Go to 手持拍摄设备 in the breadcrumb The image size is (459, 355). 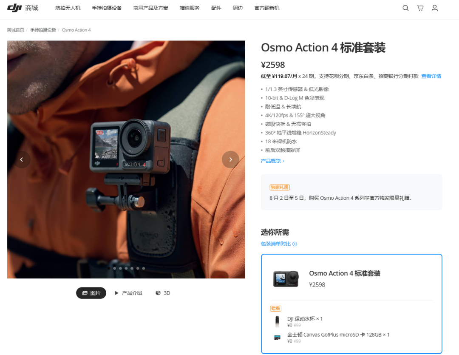[43, 30]
